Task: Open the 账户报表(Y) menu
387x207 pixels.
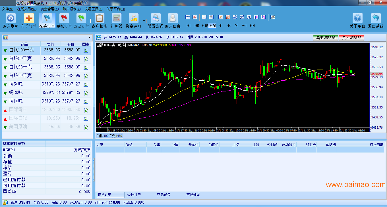Action: (72, 9)
